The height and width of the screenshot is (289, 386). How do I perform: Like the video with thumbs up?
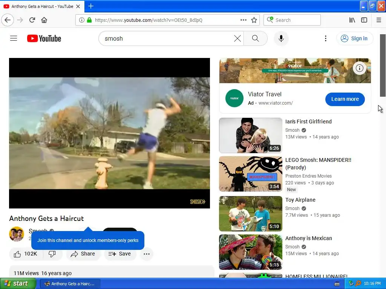pos(26,254)
